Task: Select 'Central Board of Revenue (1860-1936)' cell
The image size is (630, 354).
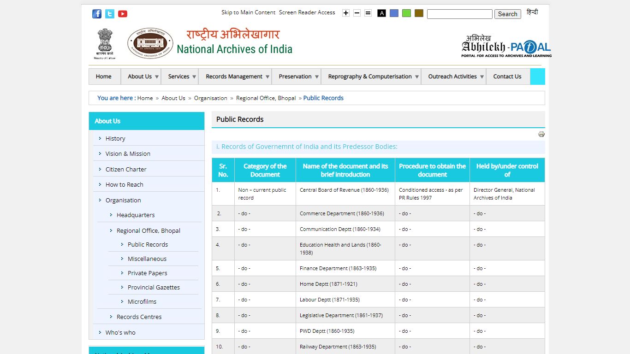Action: coord(345,194)
